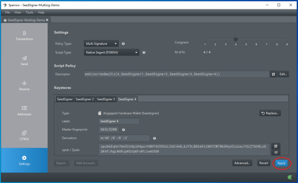
Task: Click the Apply button
Action: pyautogui.click(x=281, y=163)
